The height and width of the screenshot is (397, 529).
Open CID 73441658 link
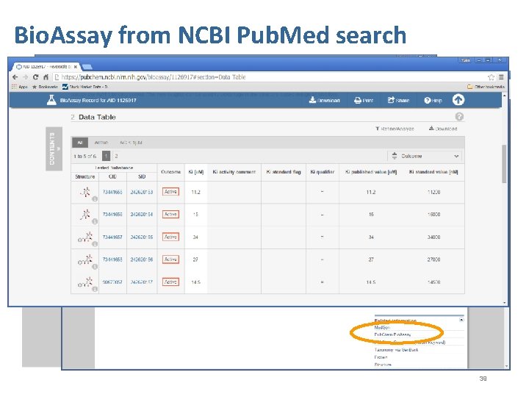(x=112, y=260)
